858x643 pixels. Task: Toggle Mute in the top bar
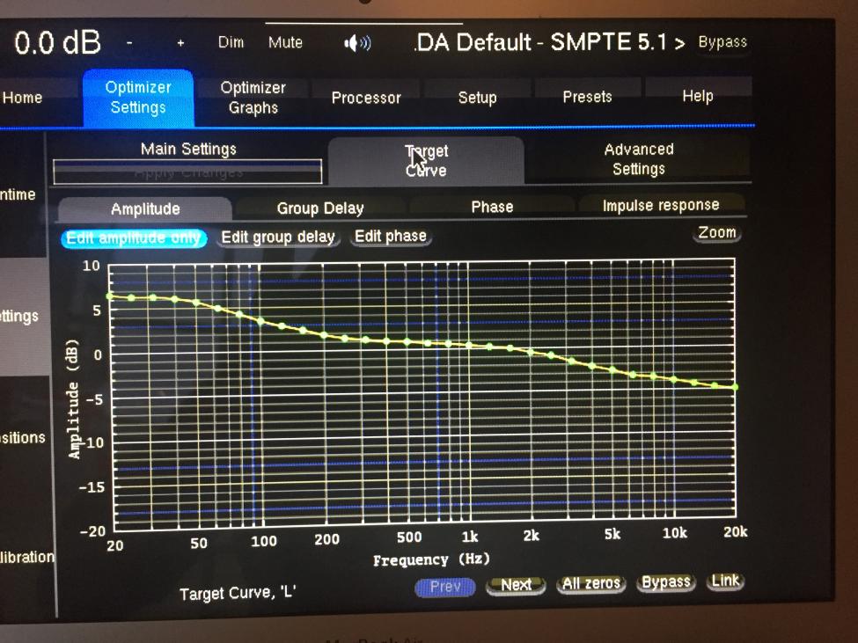[x=285, y=42]
